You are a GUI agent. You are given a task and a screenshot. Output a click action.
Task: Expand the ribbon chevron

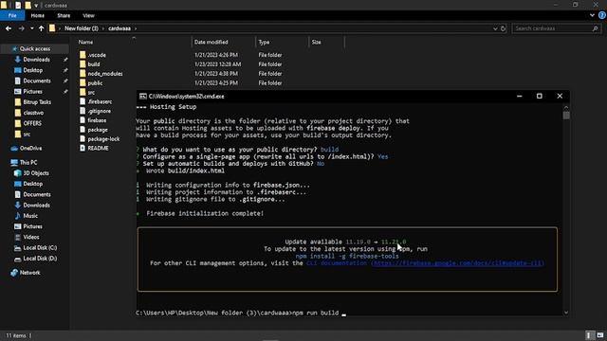click(x=592, y=15)
